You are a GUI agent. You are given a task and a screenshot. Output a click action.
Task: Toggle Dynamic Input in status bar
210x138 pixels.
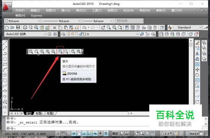point(95,133)
